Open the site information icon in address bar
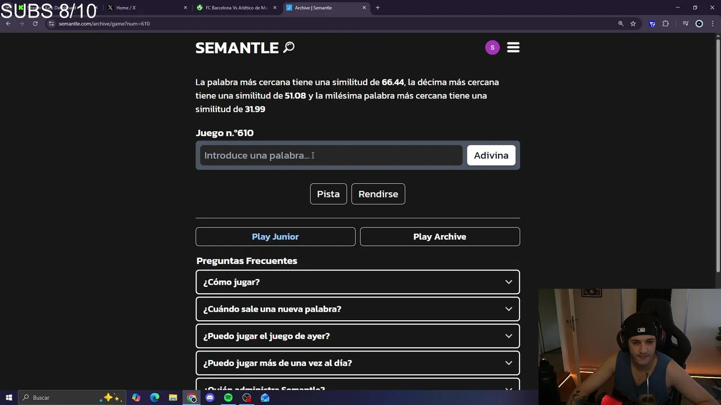The width and height of the screenshot is (721, 405). [x=51, y=24]
